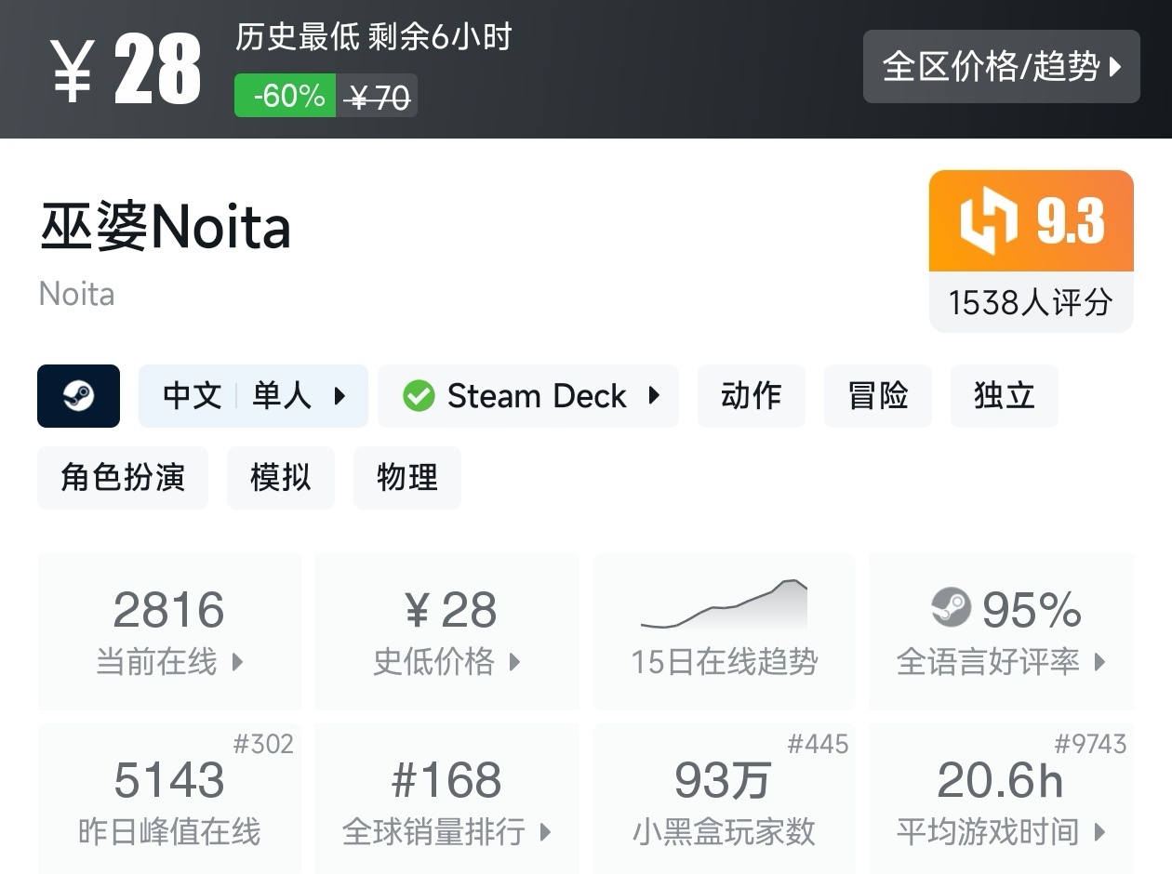Tap the 独立 indie tag

pos(1004,396)
